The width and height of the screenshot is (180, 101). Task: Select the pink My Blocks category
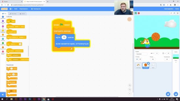coord(3,52)
